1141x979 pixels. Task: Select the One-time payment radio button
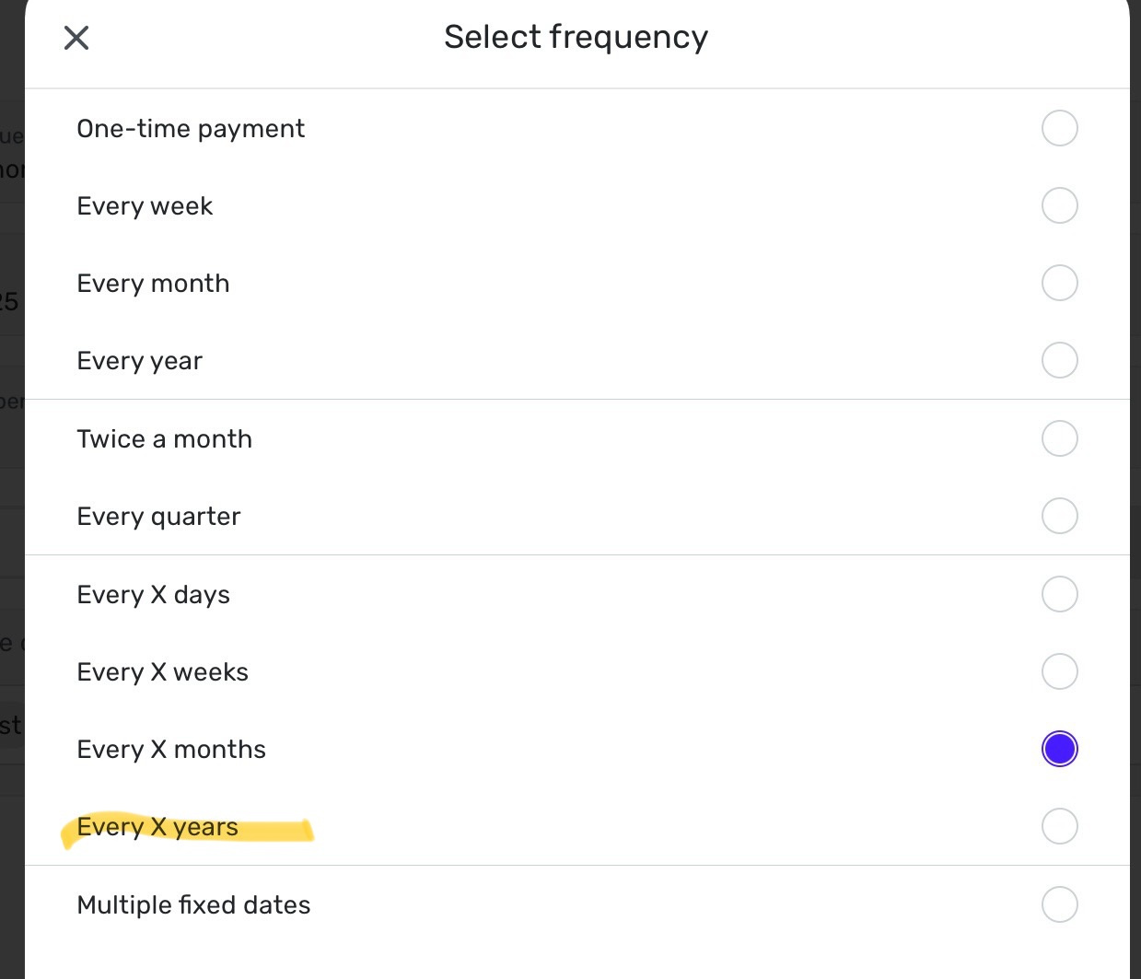click(x=1059, y=128)
